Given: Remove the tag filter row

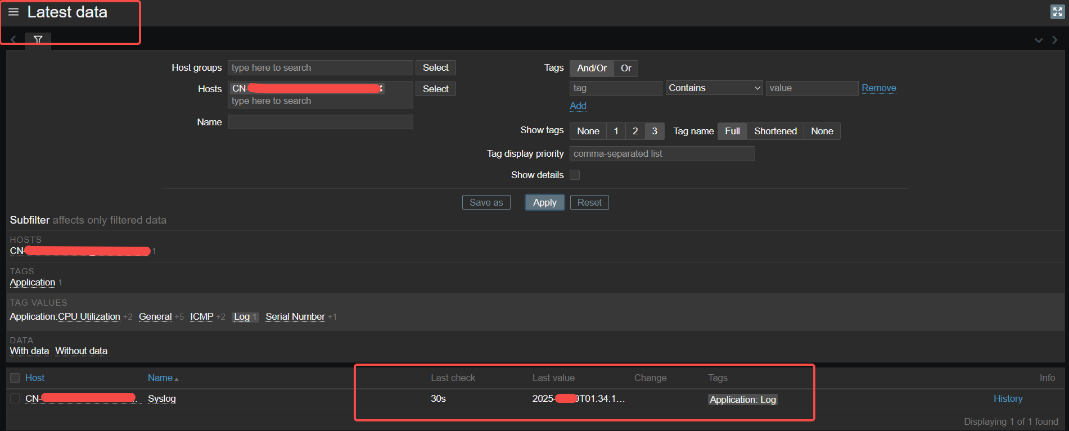Looking at the screenshot, I should coord(879,88).
